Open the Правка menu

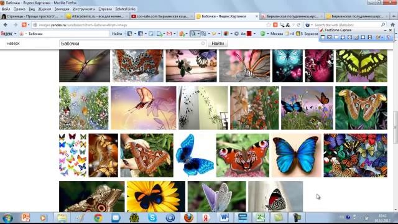[19, 9]
